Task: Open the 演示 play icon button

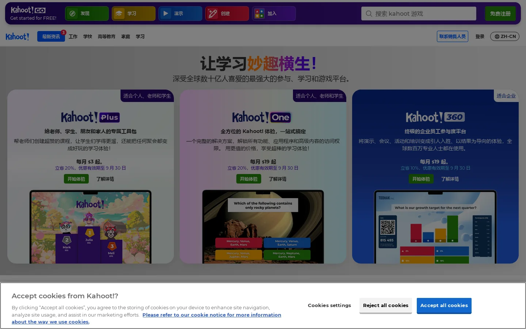Action: pos(180,14)
